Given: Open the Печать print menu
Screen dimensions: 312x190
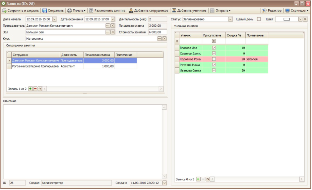Looking at the screenshot, I should pyautogui.click(x=76, y=11).
